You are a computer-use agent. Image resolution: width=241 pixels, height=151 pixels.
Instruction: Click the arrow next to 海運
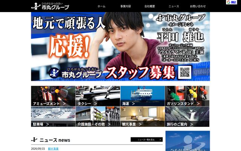coord(133,104)
